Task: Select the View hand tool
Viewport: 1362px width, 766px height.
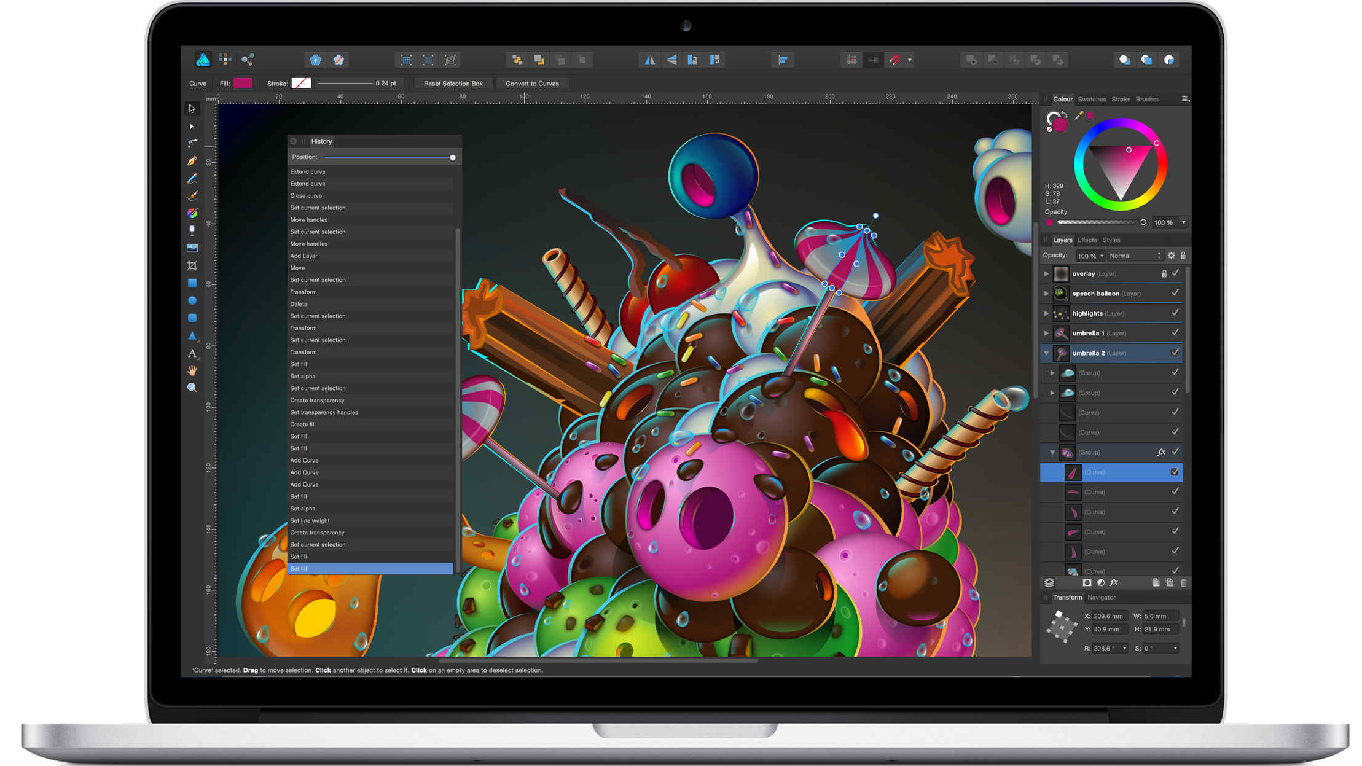Action: [x=192, y=370]
